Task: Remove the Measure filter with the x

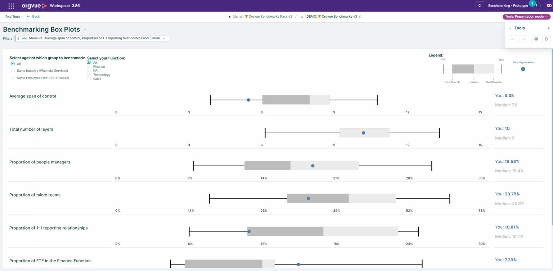Action: 164,38
